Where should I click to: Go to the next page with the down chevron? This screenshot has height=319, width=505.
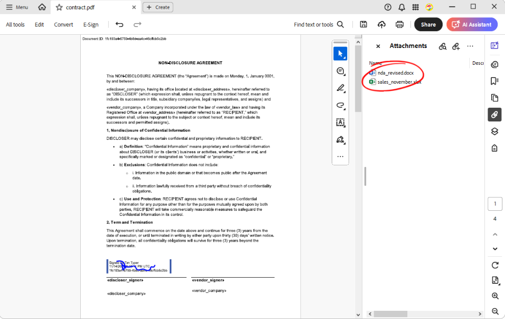pyautogui.click(x=495, y=249)
